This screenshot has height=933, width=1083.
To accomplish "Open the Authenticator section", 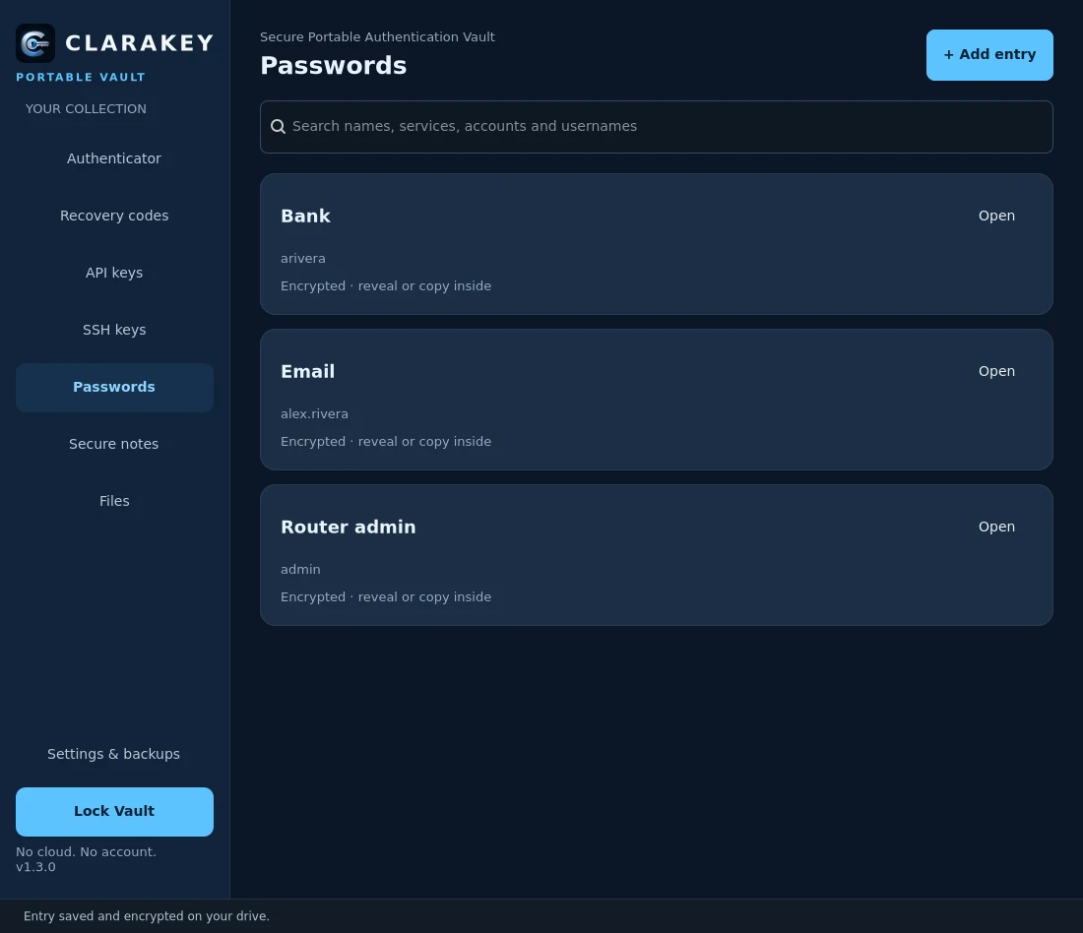I will pyautogui.click(x=114, y=158).
